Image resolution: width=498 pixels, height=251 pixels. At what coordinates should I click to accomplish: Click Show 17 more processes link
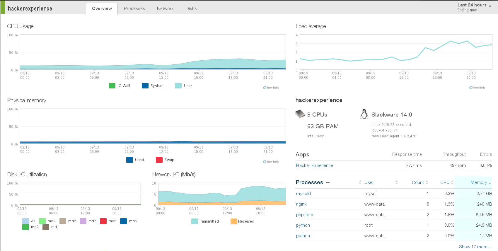click(x=475, y=247)
